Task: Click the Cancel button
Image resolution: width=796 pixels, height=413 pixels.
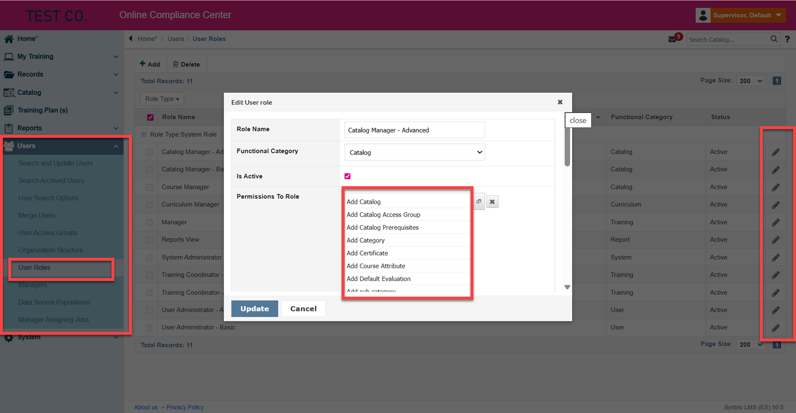Action: [303, 308]
